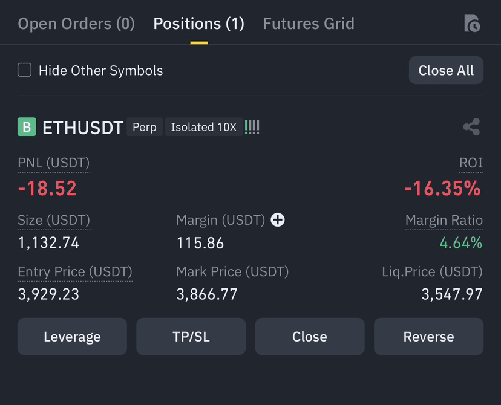
Task: Set TP/SL for the position
Action: pyautogui.click(x=191, y=336)
